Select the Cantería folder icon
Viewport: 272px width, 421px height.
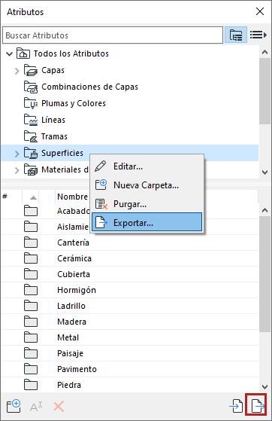coord(31,243)
